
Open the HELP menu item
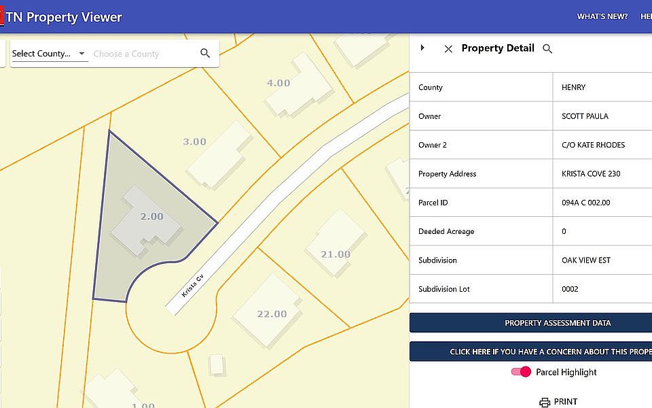[x=646, y=16]
